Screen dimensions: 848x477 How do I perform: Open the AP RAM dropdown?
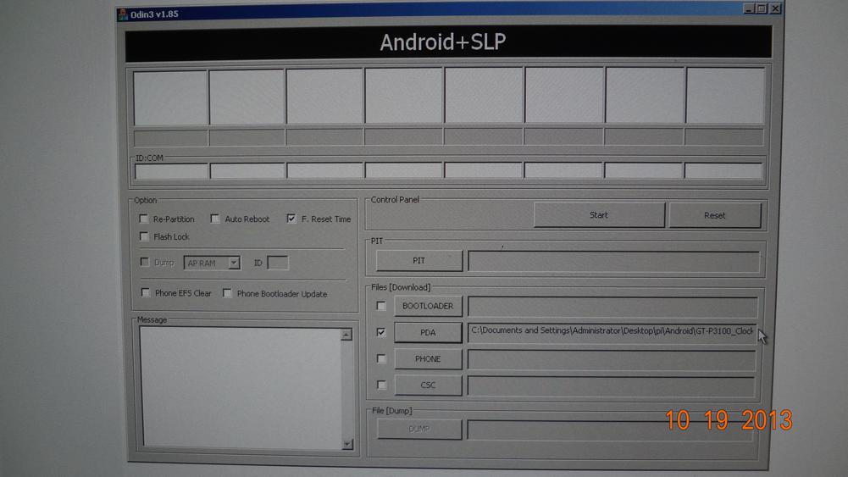tap(234, 263)
